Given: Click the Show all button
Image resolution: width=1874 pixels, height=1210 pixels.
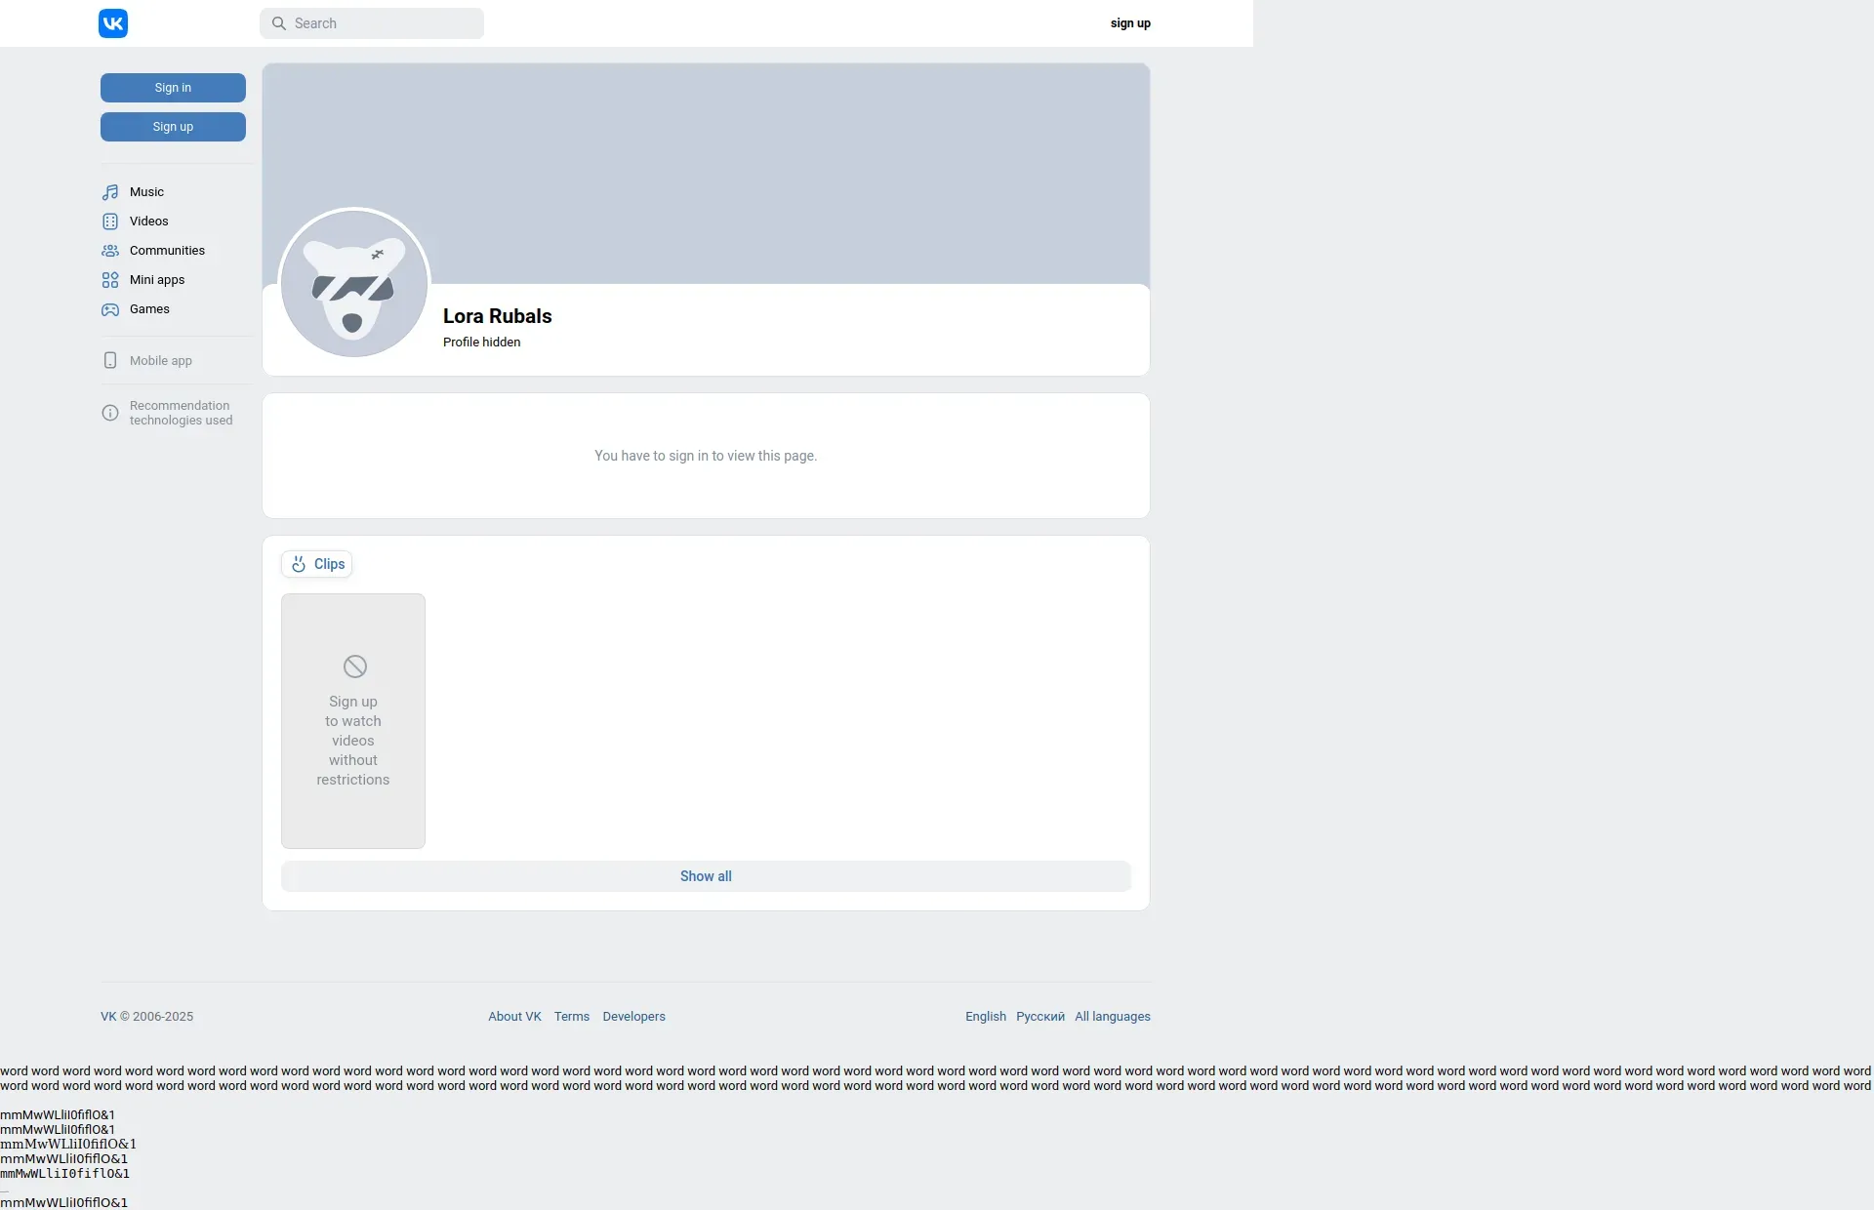Looking at the screenshot, I should [706, 876].
